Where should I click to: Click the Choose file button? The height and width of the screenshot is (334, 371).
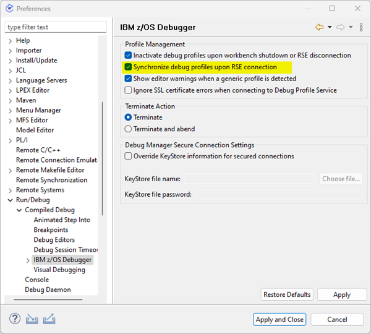(341, 179)
